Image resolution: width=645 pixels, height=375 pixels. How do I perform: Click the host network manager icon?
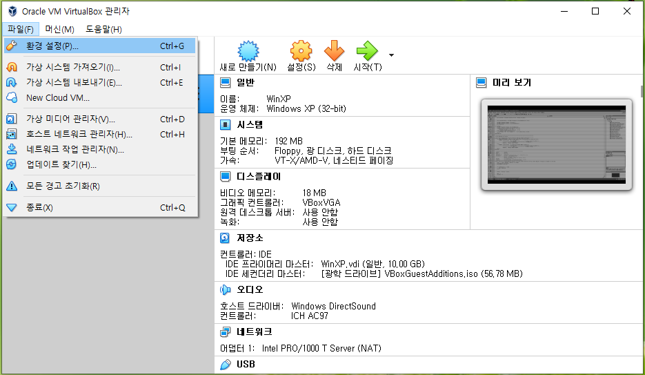coord(12,134)
